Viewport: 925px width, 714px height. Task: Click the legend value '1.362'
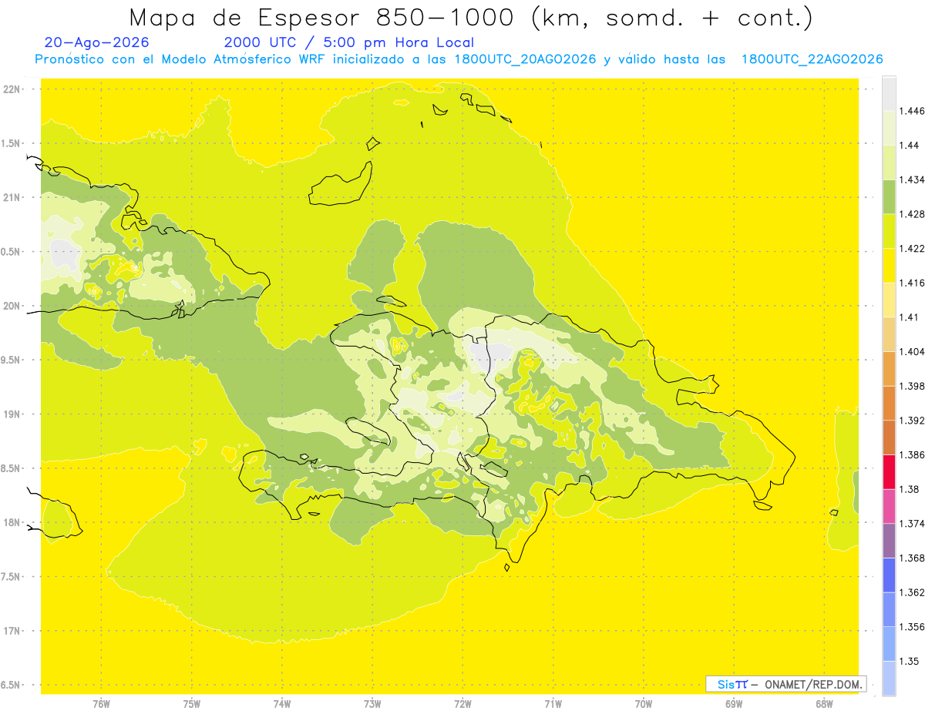point(912,592)
